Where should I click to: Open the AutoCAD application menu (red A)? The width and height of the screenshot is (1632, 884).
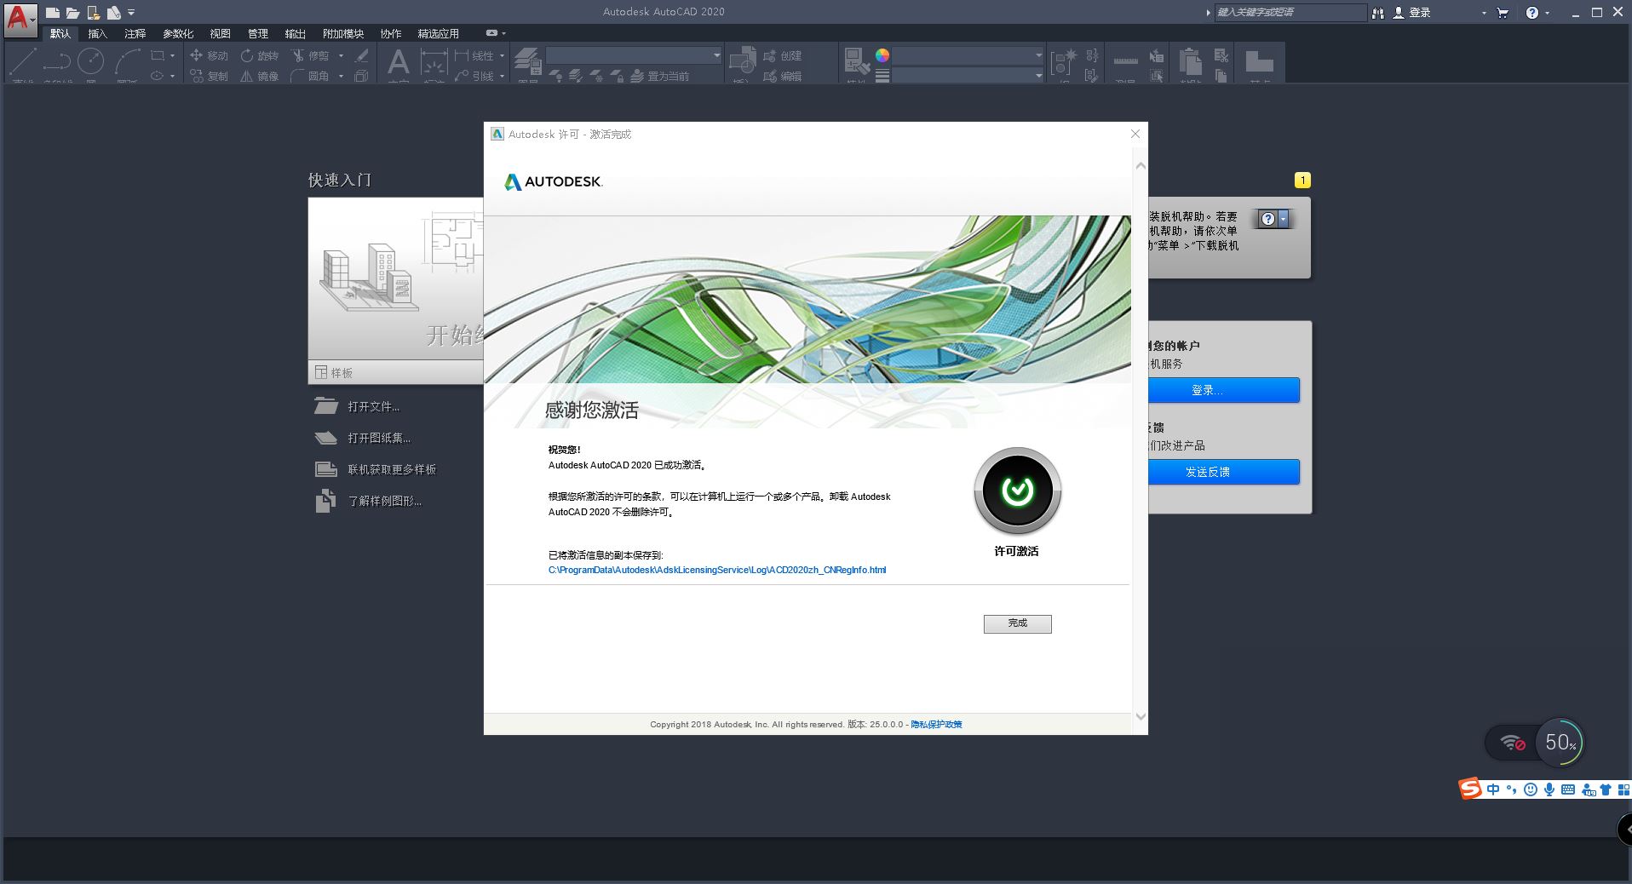pyautogui.click(x=20, y=19)
